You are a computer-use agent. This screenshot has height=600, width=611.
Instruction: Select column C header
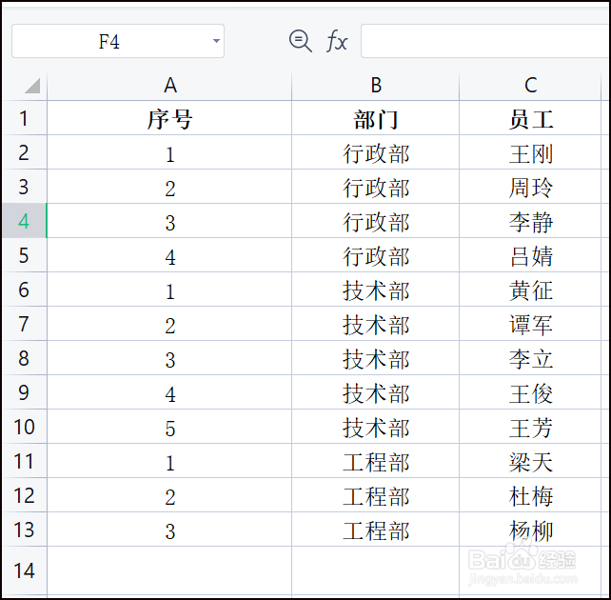click(530, 86)
